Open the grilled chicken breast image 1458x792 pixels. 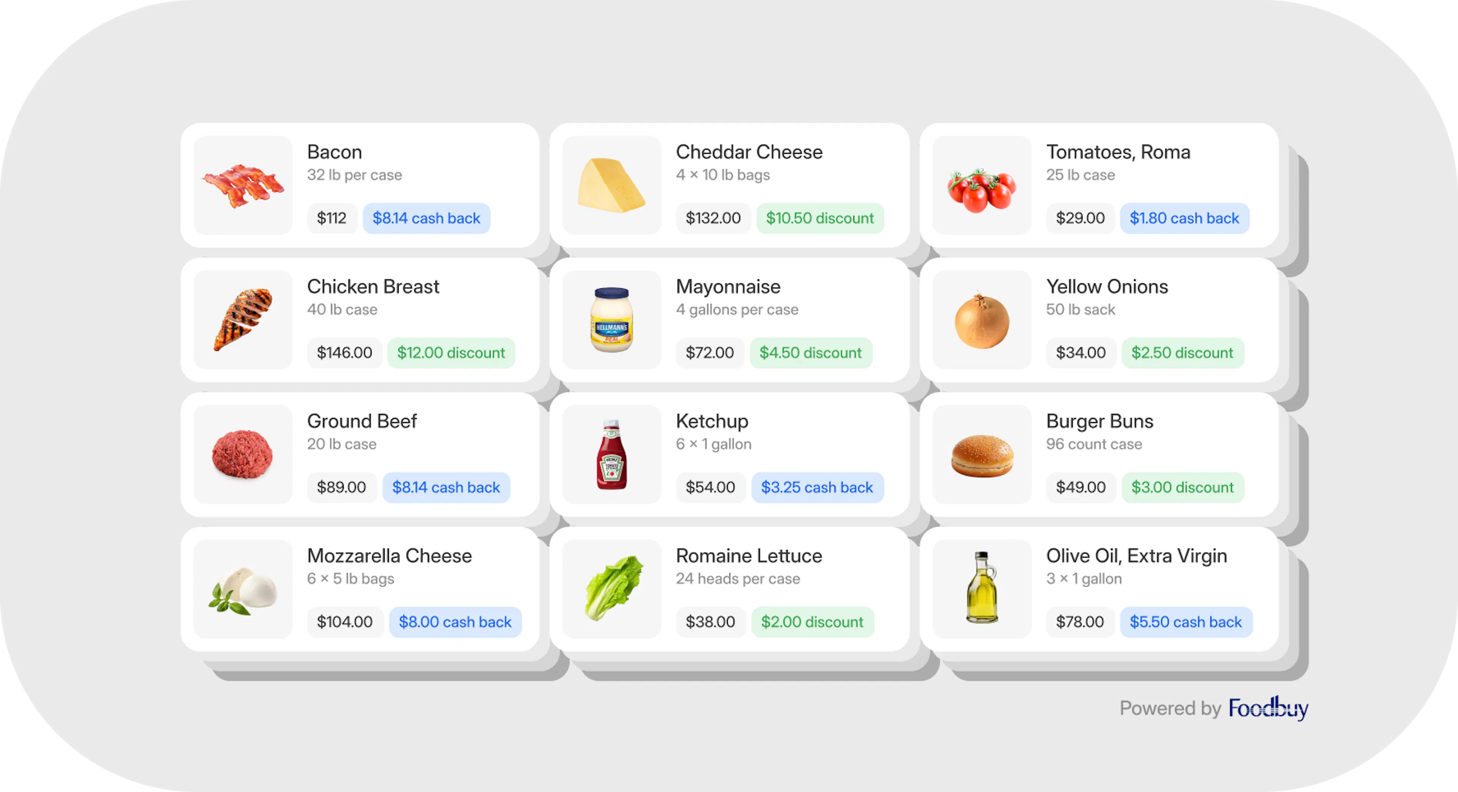pos(243,319)
